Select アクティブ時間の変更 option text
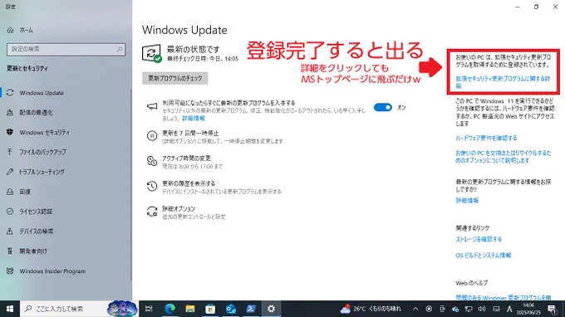 click(x=186, y=158)
